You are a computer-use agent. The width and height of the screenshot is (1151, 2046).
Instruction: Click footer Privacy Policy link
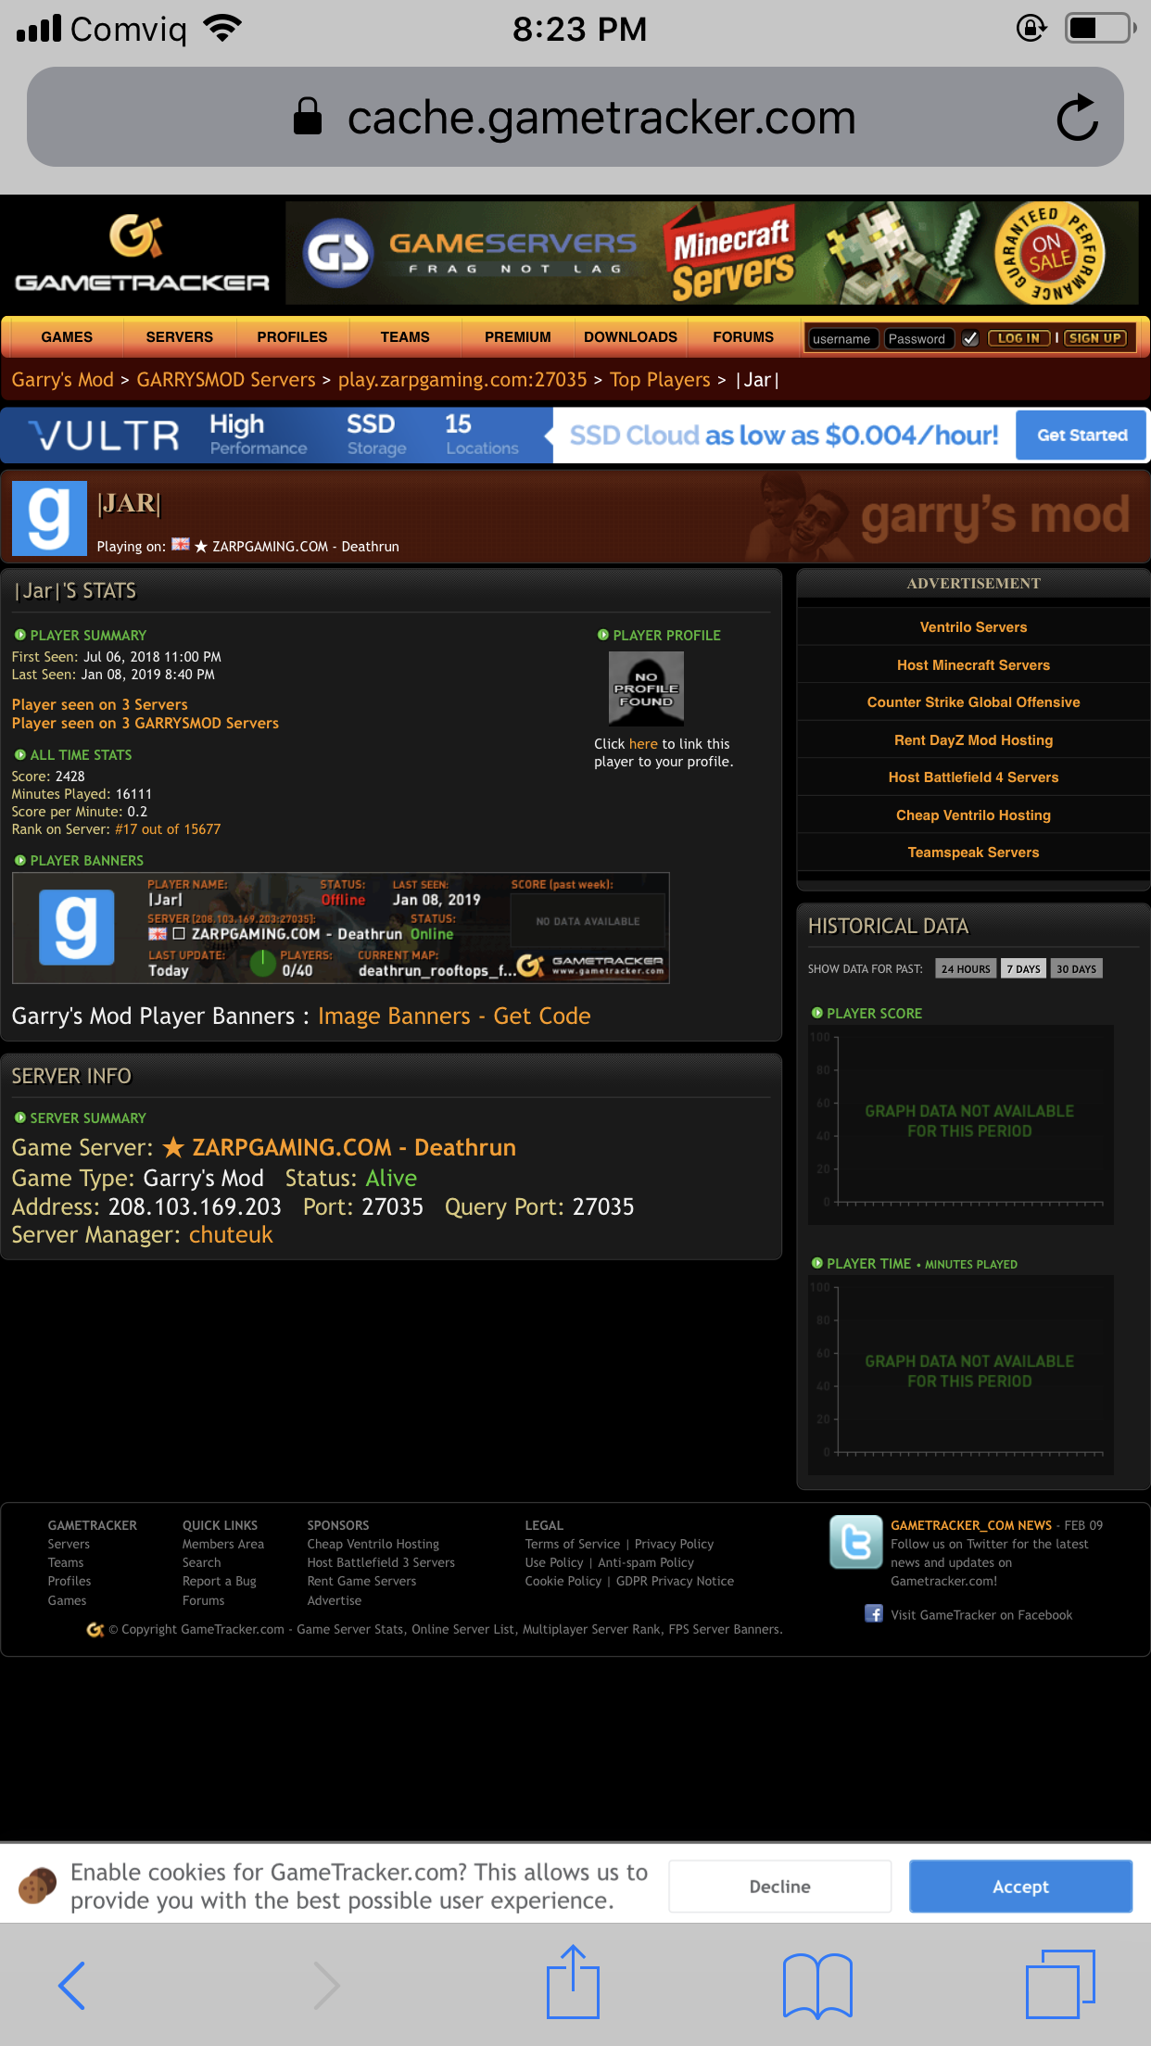[674, 1544]
